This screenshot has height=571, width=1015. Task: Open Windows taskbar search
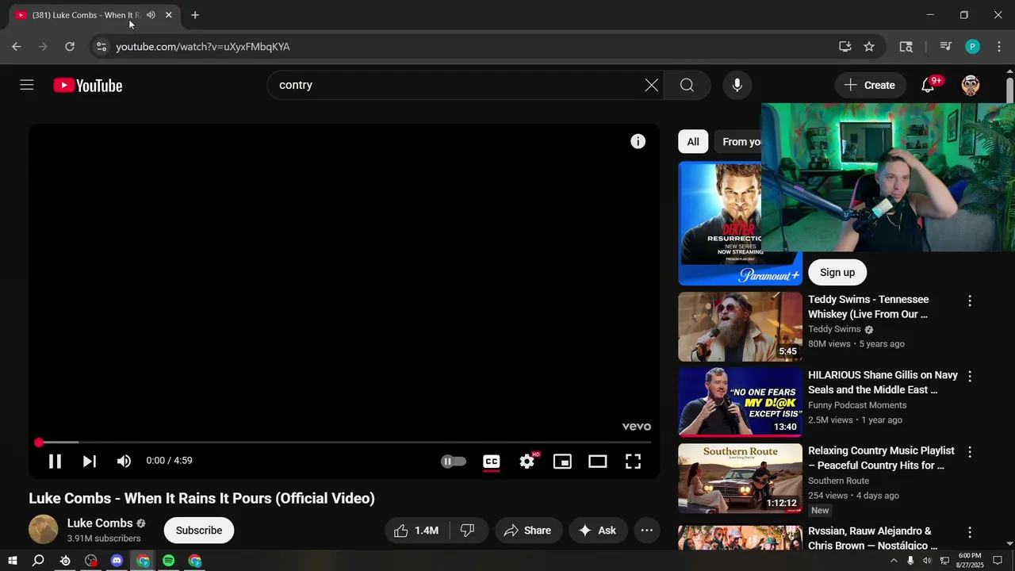38,561
